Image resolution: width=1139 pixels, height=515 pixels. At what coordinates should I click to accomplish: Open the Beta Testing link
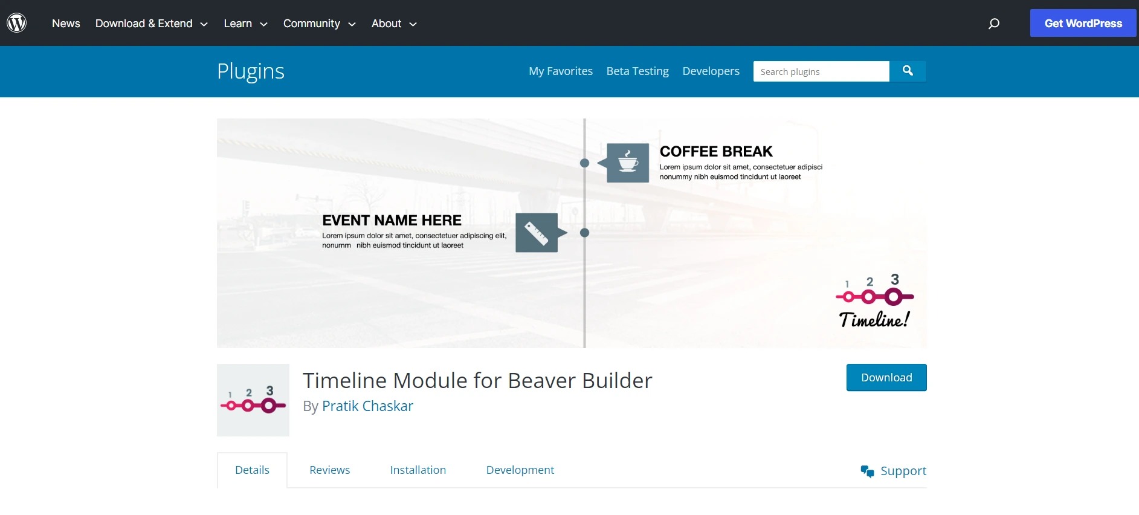coord(637,71)
